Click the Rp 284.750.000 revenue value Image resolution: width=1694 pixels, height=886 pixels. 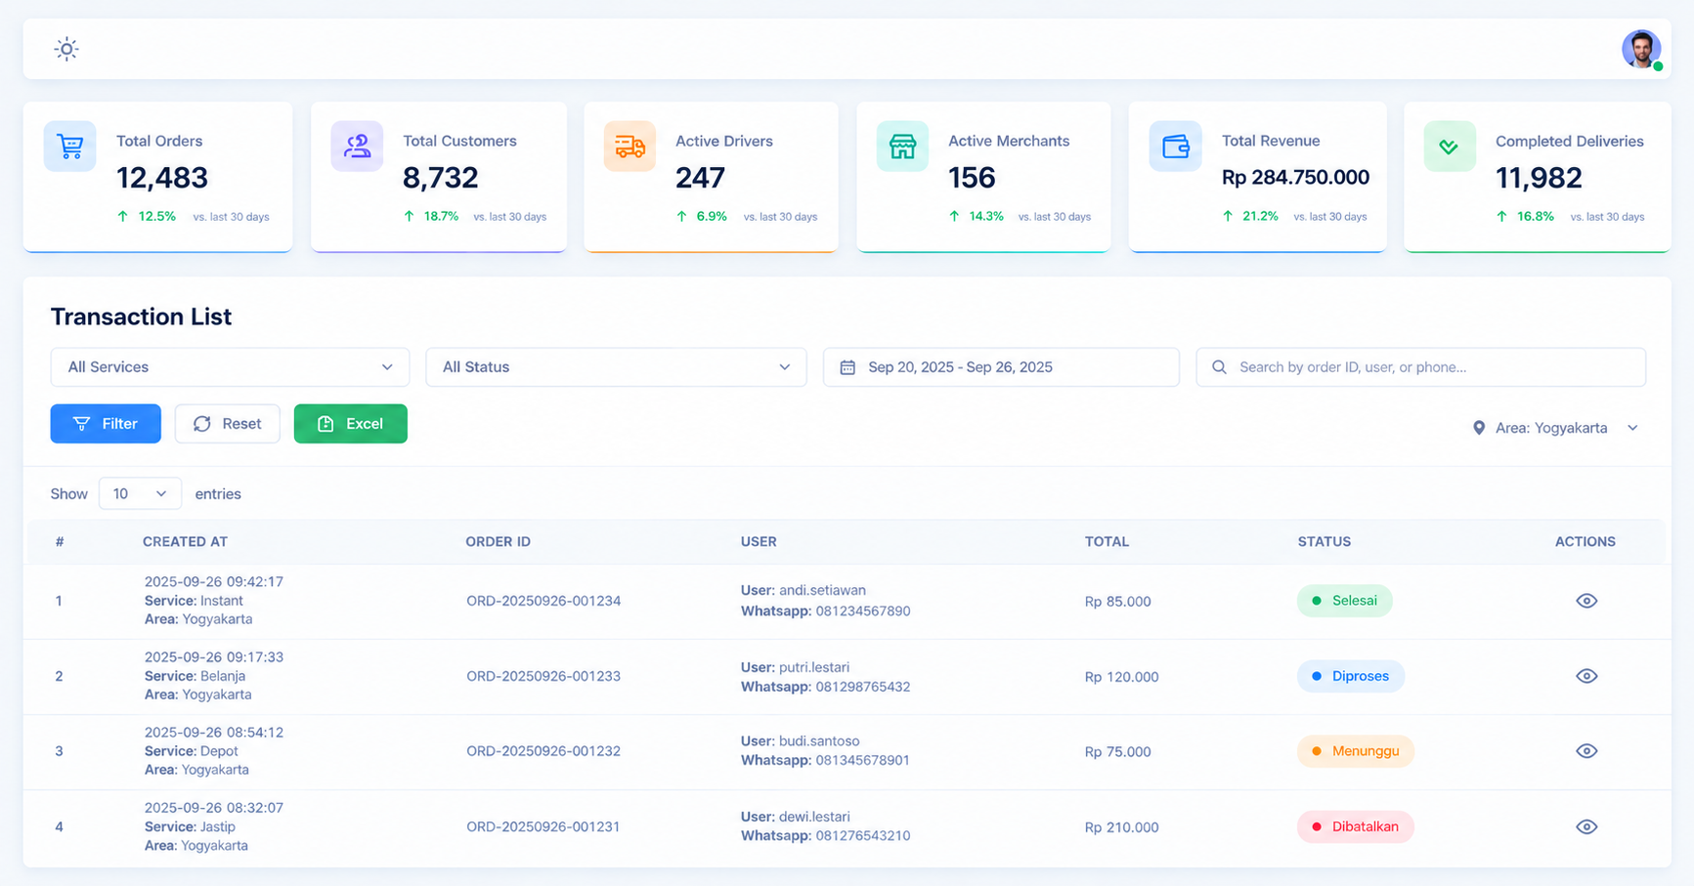(1295, 177)
